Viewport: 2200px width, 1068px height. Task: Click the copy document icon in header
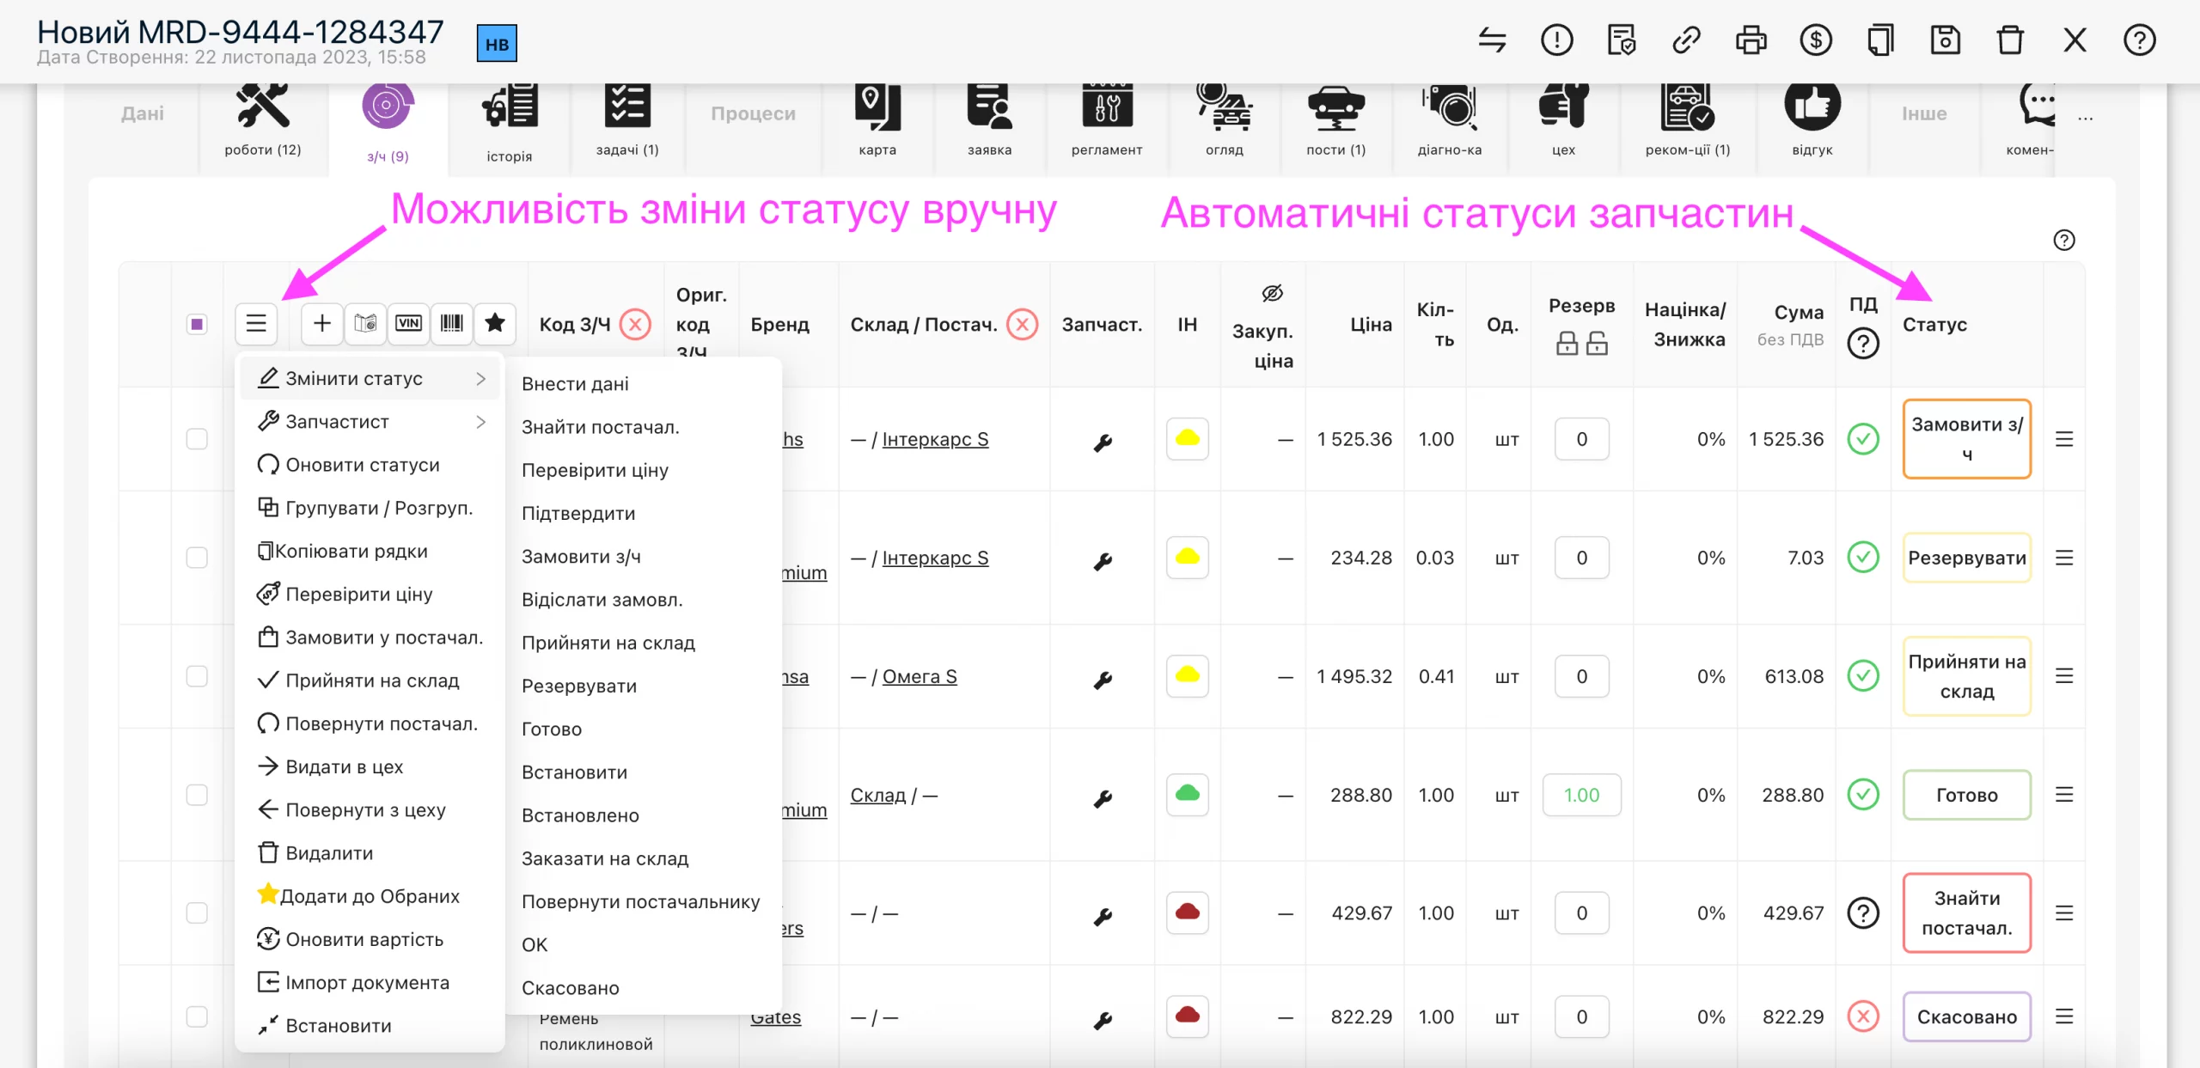(x=1880, y=40)
